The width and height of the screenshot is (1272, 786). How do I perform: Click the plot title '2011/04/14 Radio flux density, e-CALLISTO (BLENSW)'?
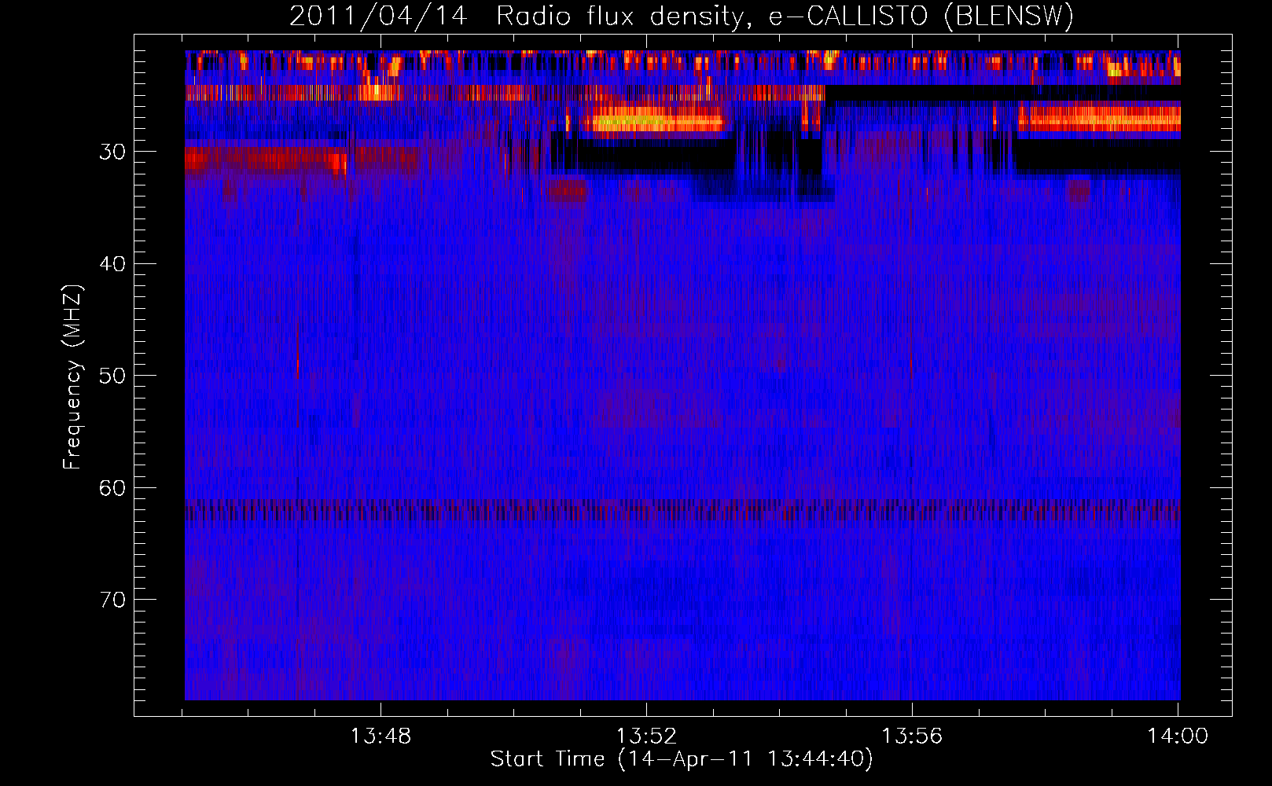point(682,17)
